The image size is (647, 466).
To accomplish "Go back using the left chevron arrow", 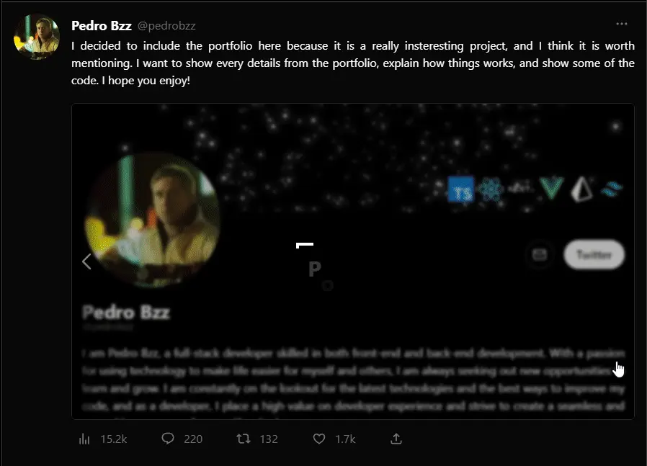I will click(86, 261).
